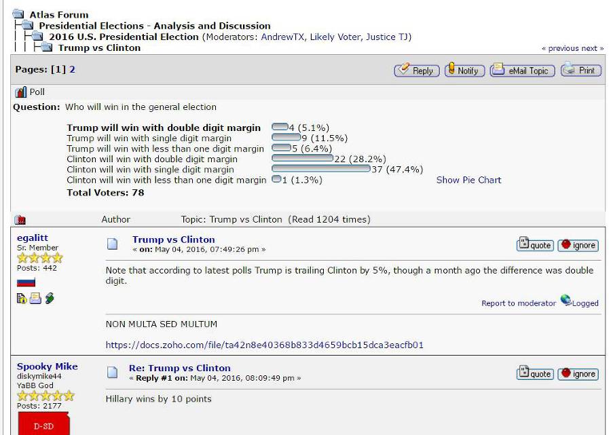Go to page 2 of the topic
Viewport: 611px width, 435px height.
72,70
